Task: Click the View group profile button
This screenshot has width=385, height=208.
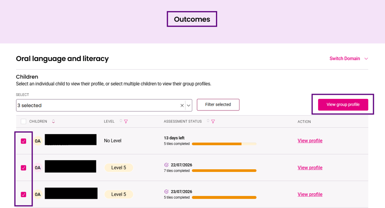Action: [x=343, y=104]
